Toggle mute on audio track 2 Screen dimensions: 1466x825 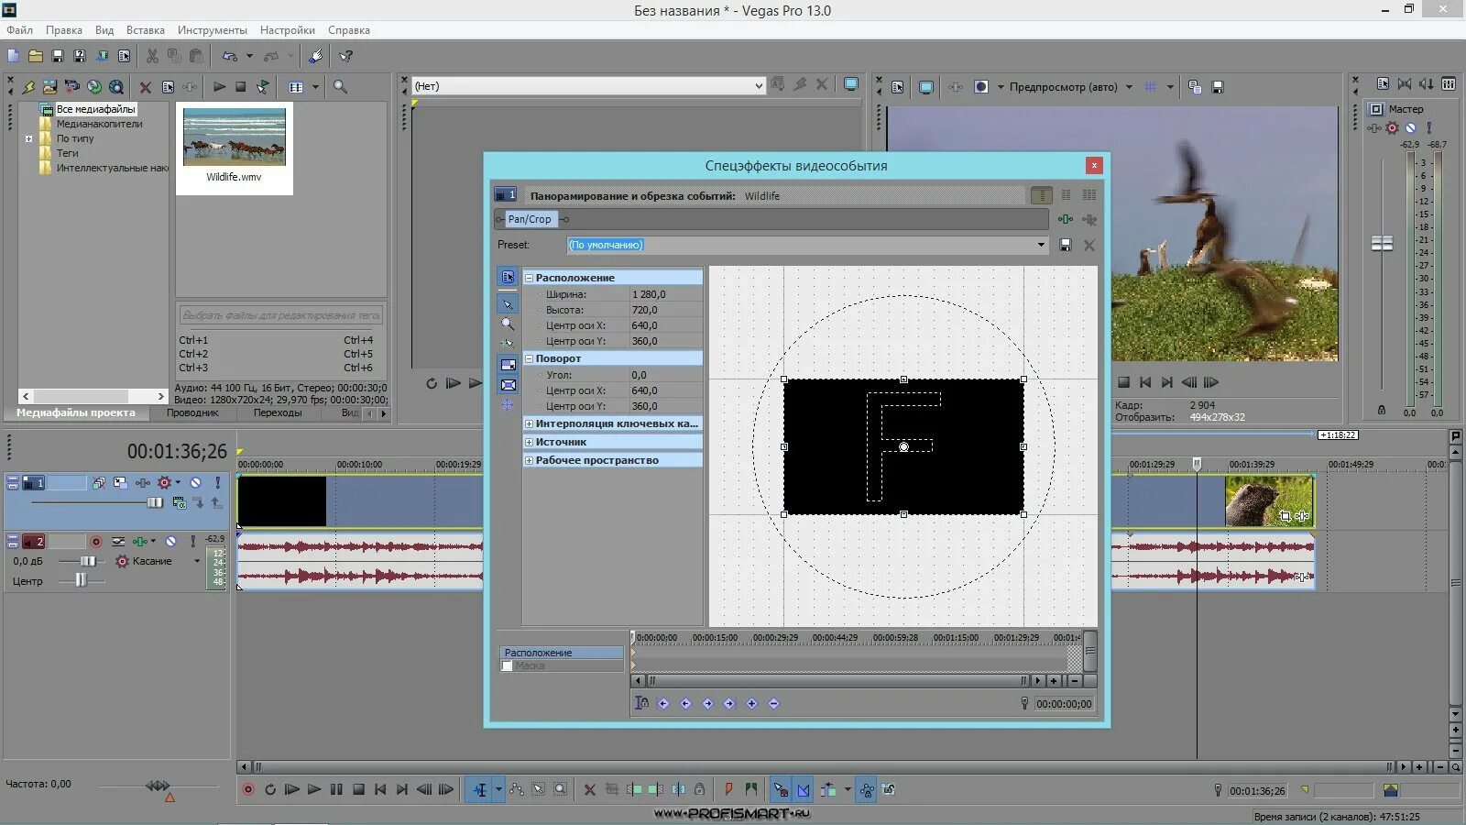[x=170, y=542]
